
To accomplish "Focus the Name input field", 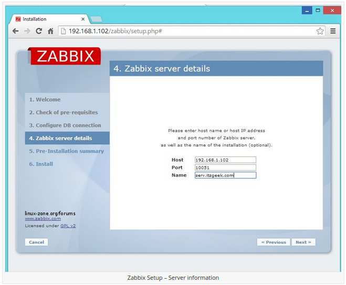I will click(225, 175).
